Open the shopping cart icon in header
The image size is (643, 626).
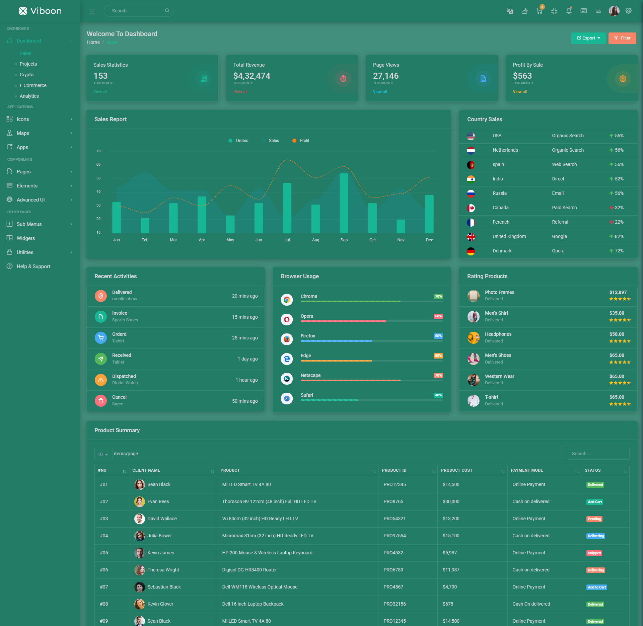[539, 11]
